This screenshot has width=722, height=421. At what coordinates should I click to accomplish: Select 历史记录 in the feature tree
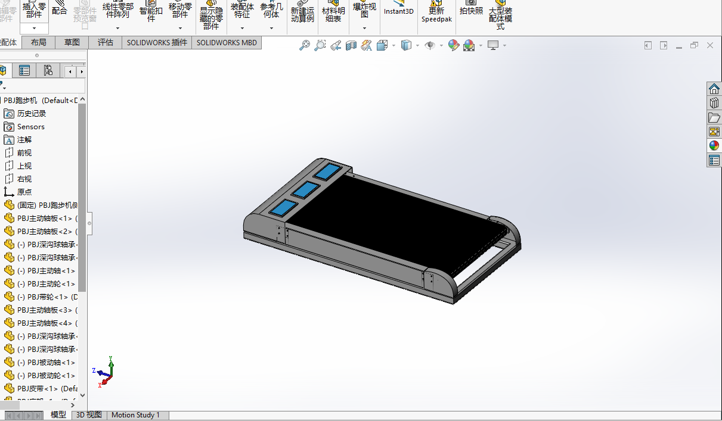32,113
